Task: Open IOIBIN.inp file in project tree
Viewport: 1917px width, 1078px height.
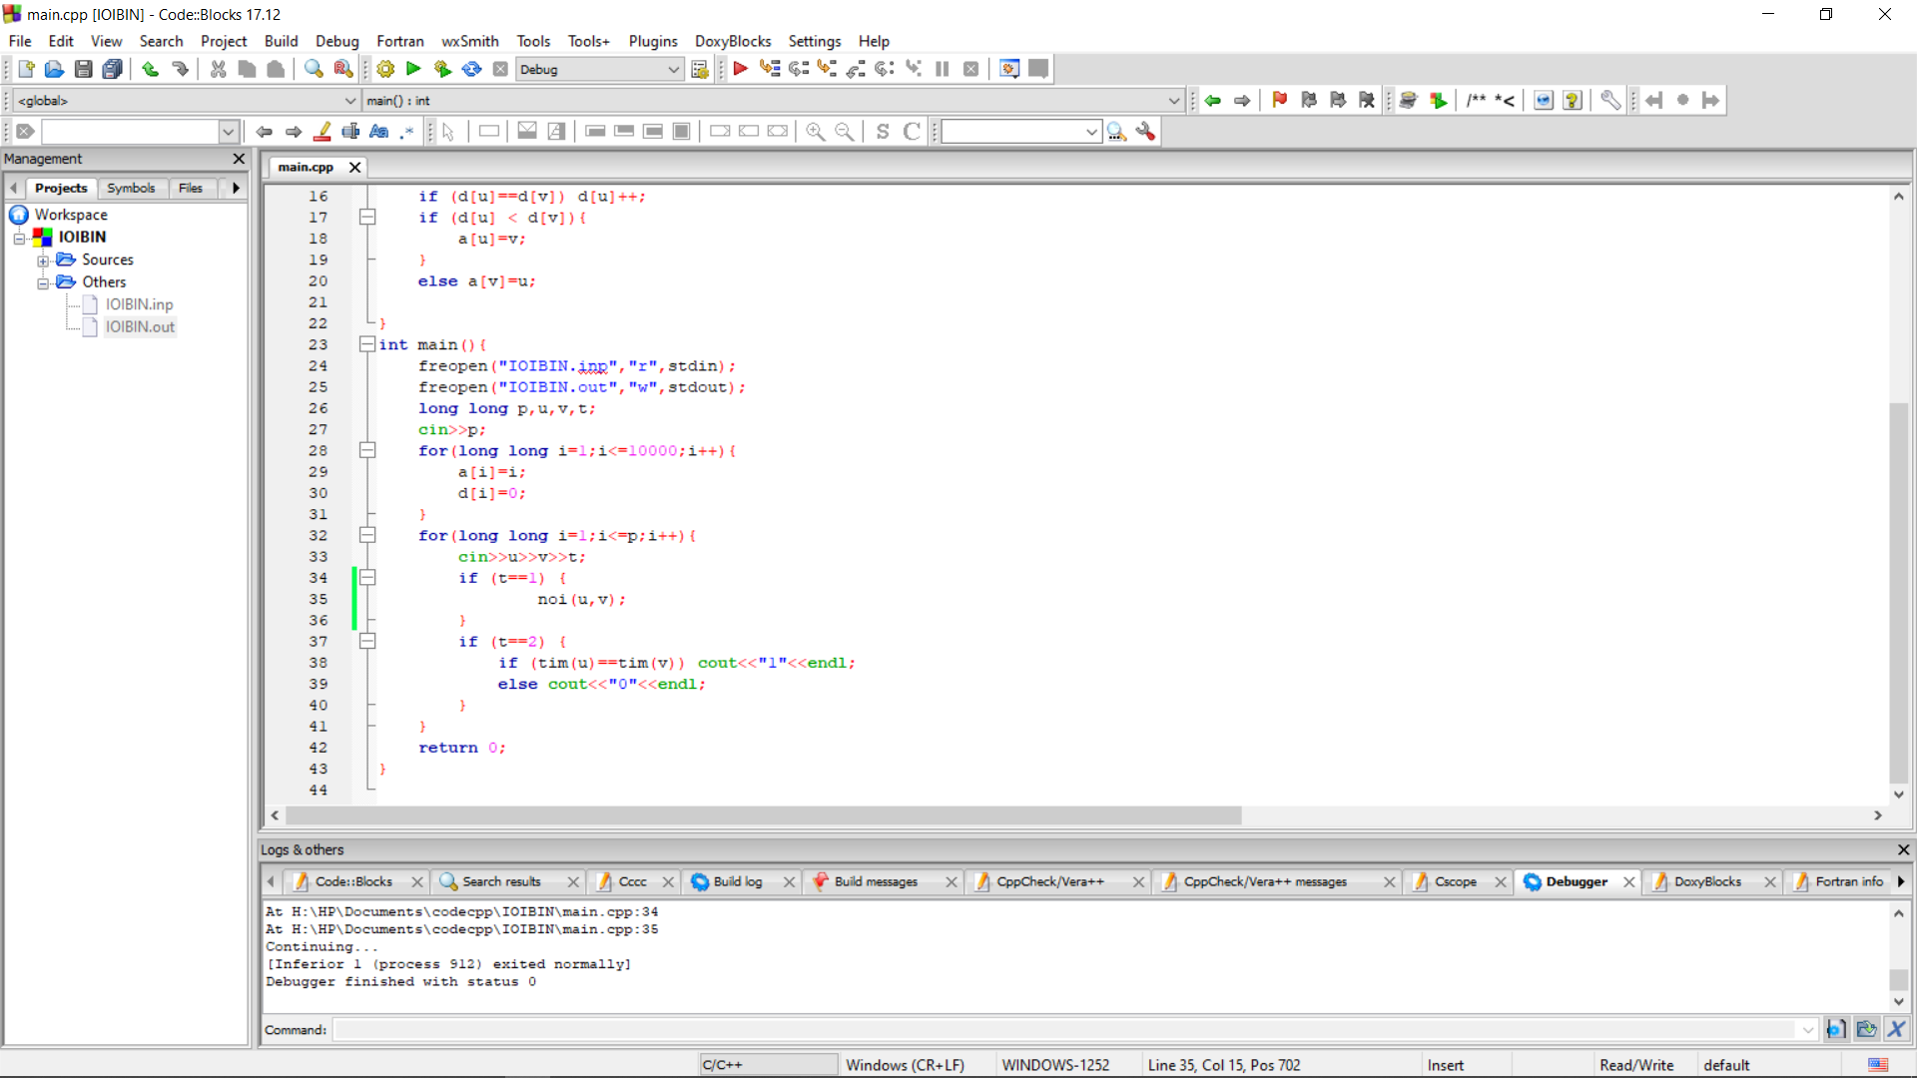Action: coord(139,304)
